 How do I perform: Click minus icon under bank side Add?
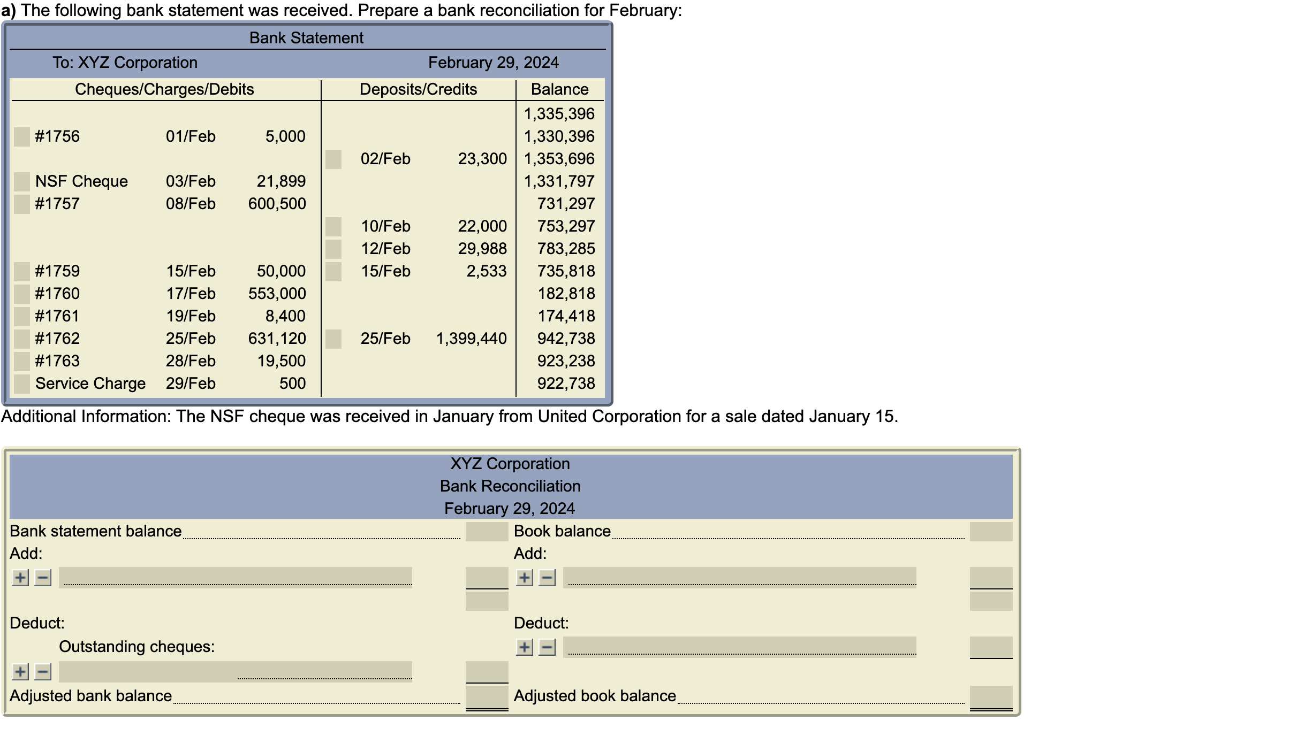(x=43, y=578)
